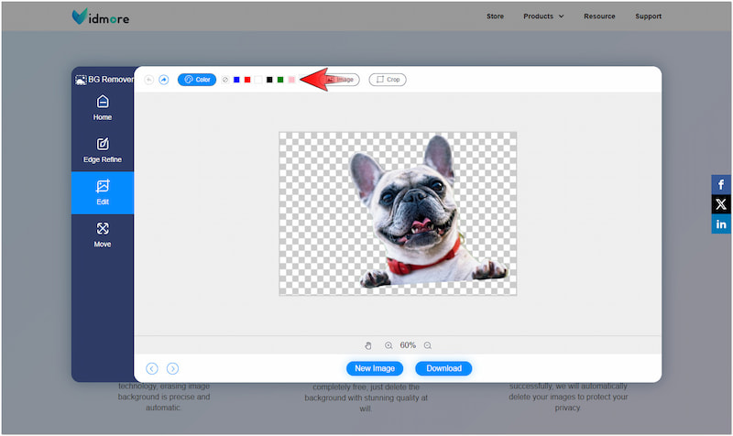Pick the red background color swatch
733x436 pixels.
click(247, 80)
